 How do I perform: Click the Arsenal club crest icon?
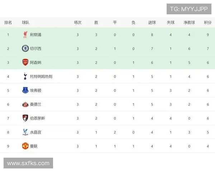point(25,62)
